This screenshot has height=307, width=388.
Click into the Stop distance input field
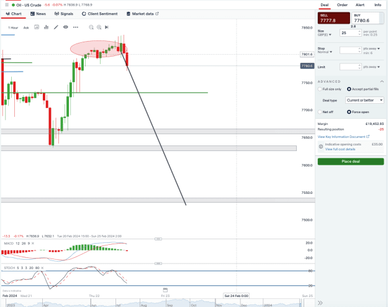coord(351,50)
